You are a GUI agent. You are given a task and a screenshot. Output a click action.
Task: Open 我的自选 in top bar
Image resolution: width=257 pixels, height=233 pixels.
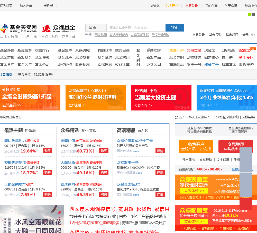click(211, 6)
